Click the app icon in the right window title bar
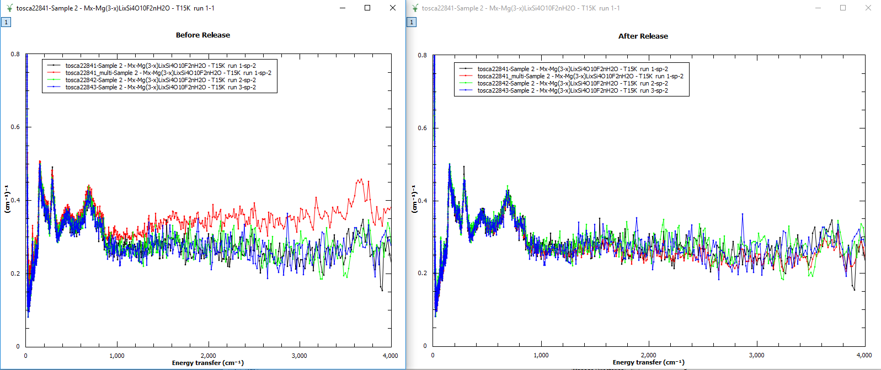This screenshot has height=370, width=881. point(415,8)
